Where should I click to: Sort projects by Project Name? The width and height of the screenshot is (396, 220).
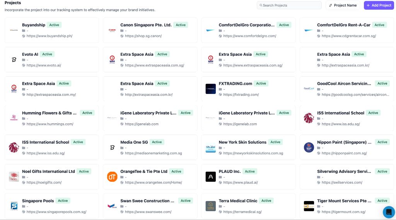(x=343, y=5)
